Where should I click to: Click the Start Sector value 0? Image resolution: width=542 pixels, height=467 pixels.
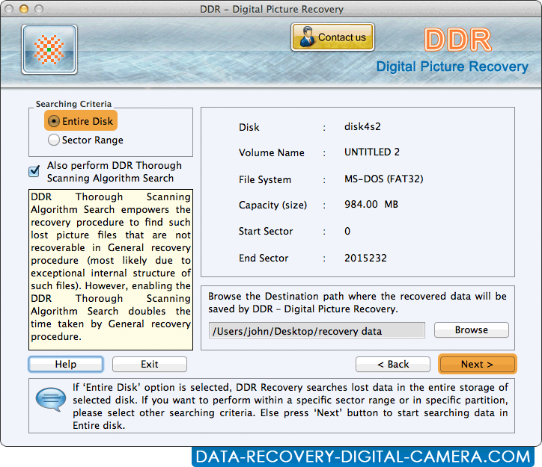[347, 231]
